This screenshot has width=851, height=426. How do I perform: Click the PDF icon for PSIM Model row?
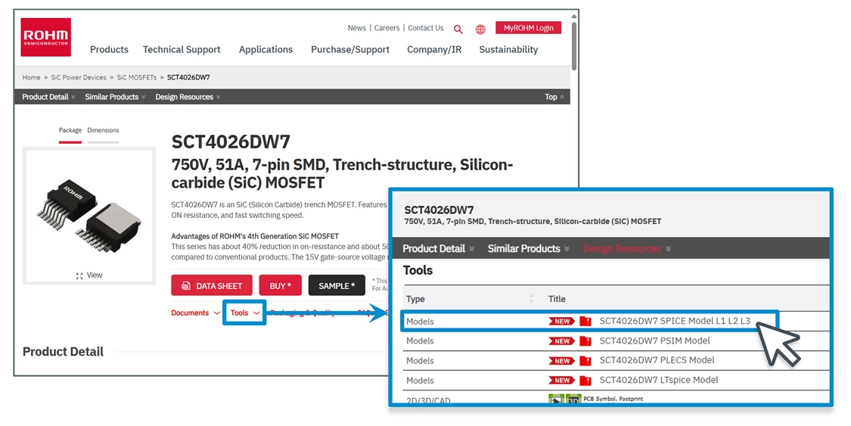(585, 341)
